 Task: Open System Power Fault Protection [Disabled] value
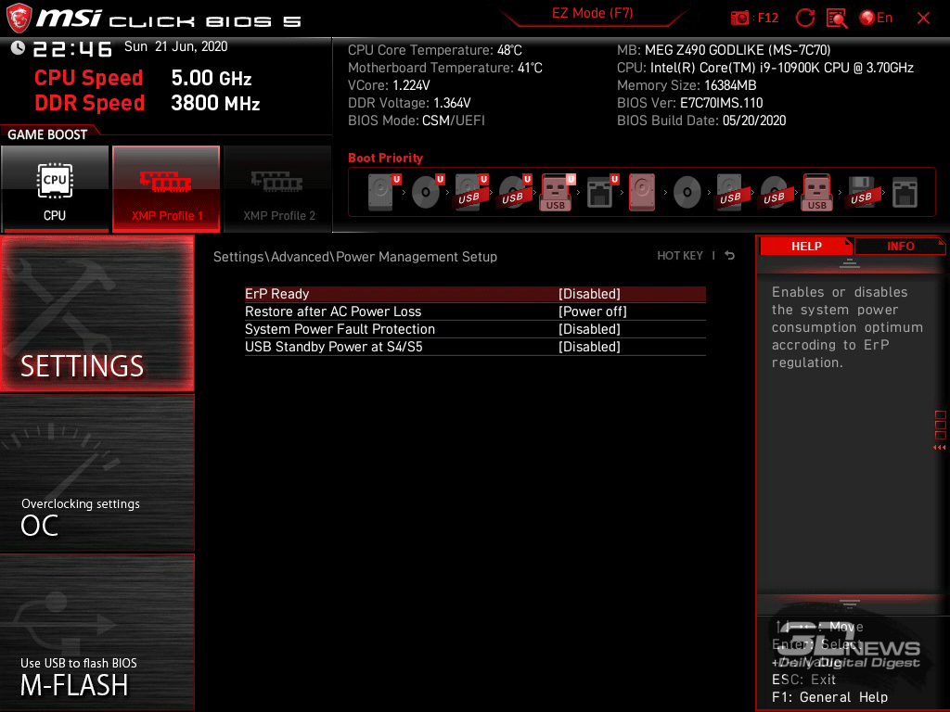[x=589, y=329]
